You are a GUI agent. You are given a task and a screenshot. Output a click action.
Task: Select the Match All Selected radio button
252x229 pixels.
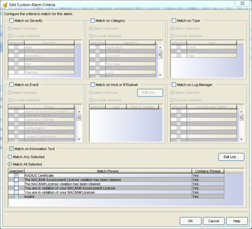tap(9, 164)
